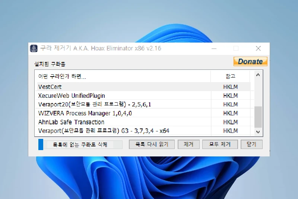Select Veraport20 2,5,6,1 list entry
Image resolution: width=298 pixels, height=199 pixels.
144,105
